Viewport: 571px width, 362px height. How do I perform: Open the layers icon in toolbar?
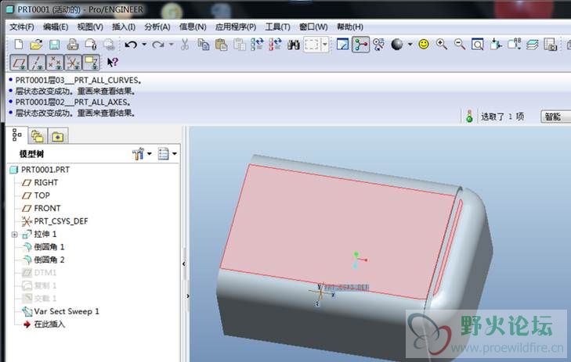tap(533, 45)
